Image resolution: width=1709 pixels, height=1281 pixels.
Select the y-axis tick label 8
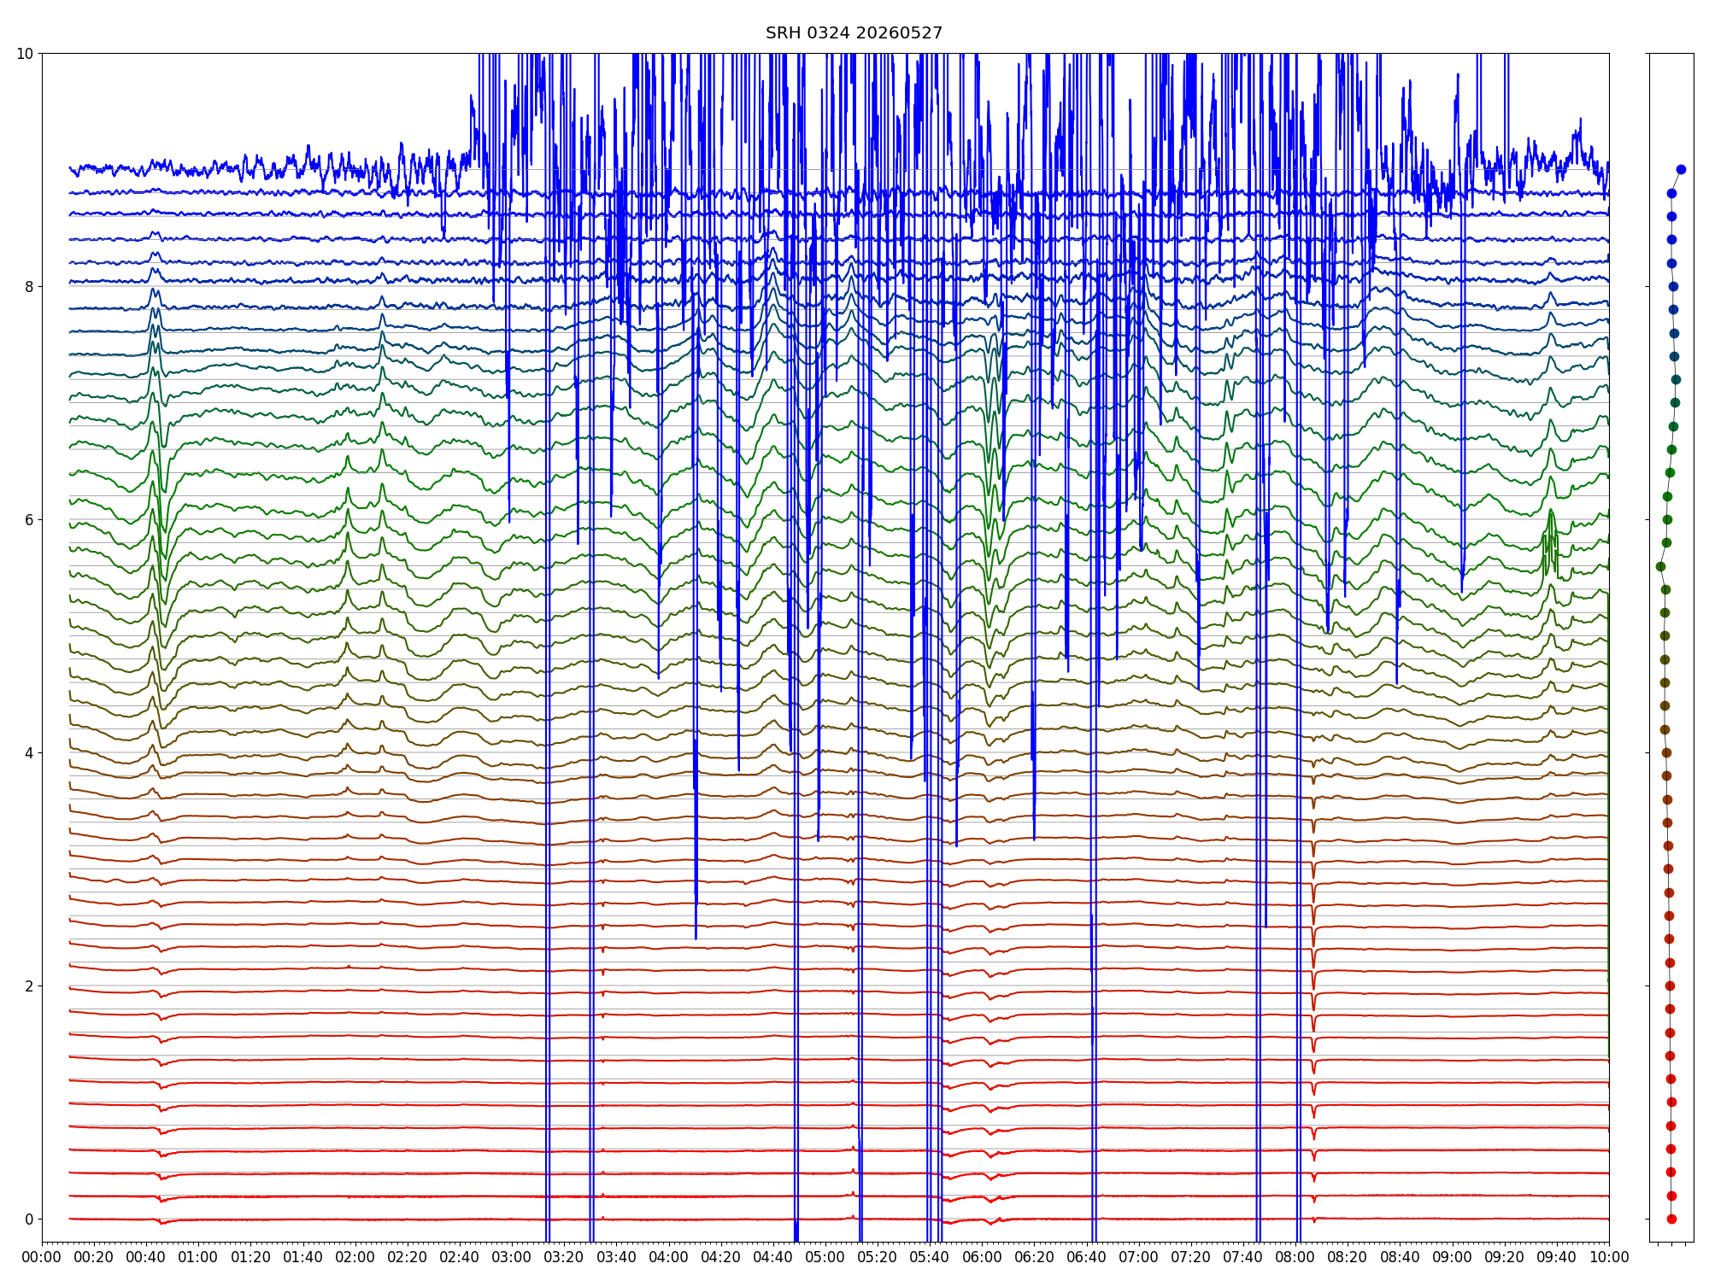29,287
